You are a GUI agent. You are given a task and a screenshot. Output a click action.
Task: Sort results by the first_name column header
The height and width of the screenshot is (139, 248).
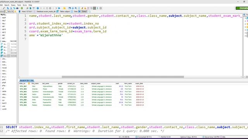click(35, 83)
